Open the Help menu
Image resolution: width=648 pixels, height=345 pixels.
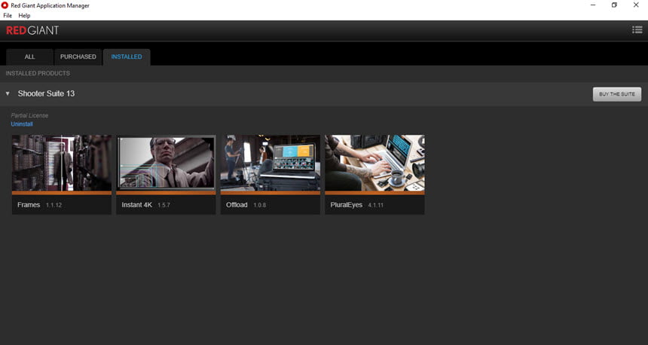click(24, 16)
